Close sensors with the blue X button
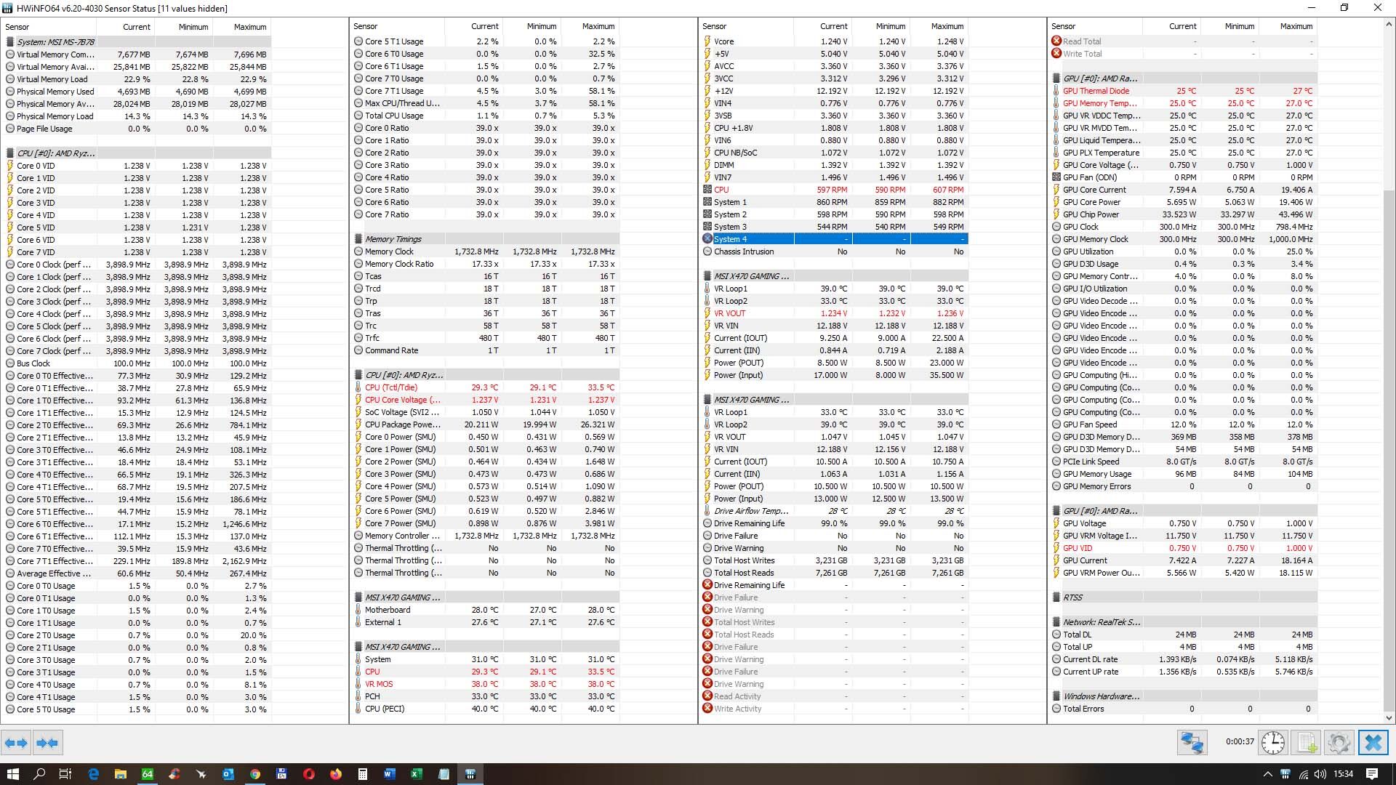This screenshot has width=1396, height=785. pos(1373,743)
